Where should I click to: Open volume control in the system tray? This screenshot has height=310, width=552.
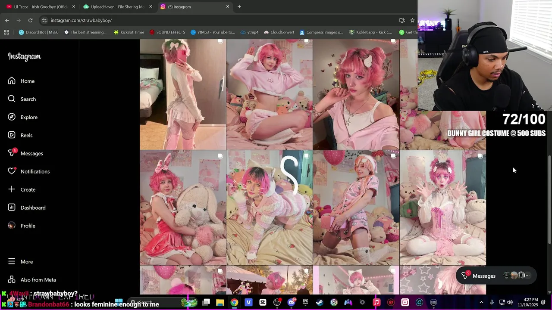[510, 302]
